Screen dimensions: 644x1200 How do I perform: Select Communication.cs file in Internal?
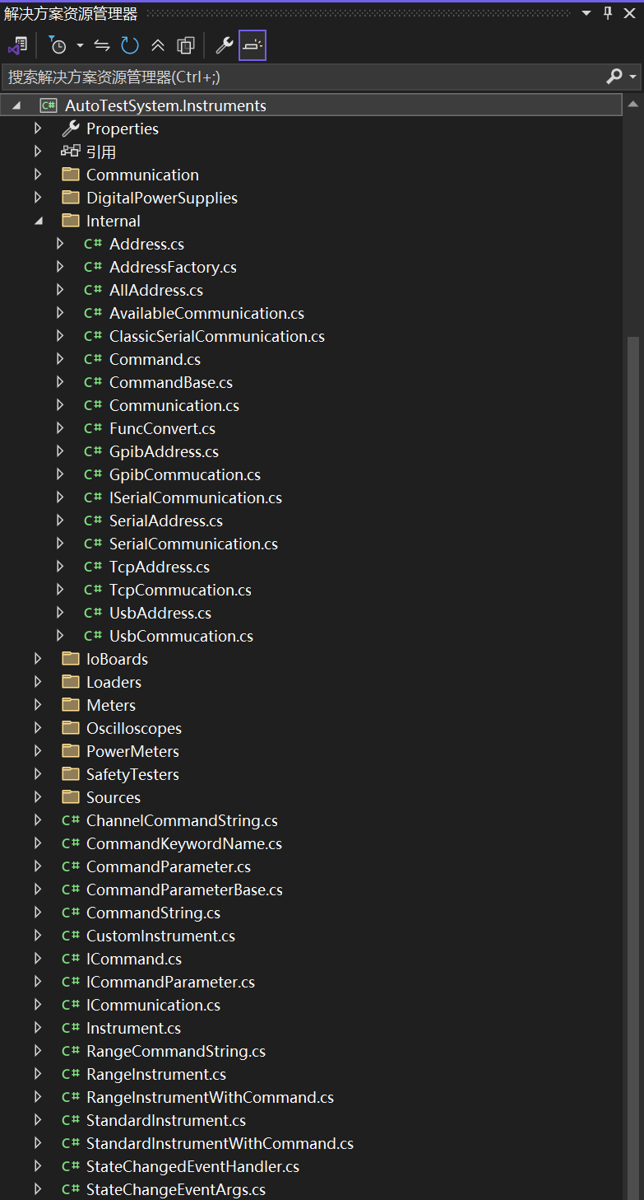(174, 405)
